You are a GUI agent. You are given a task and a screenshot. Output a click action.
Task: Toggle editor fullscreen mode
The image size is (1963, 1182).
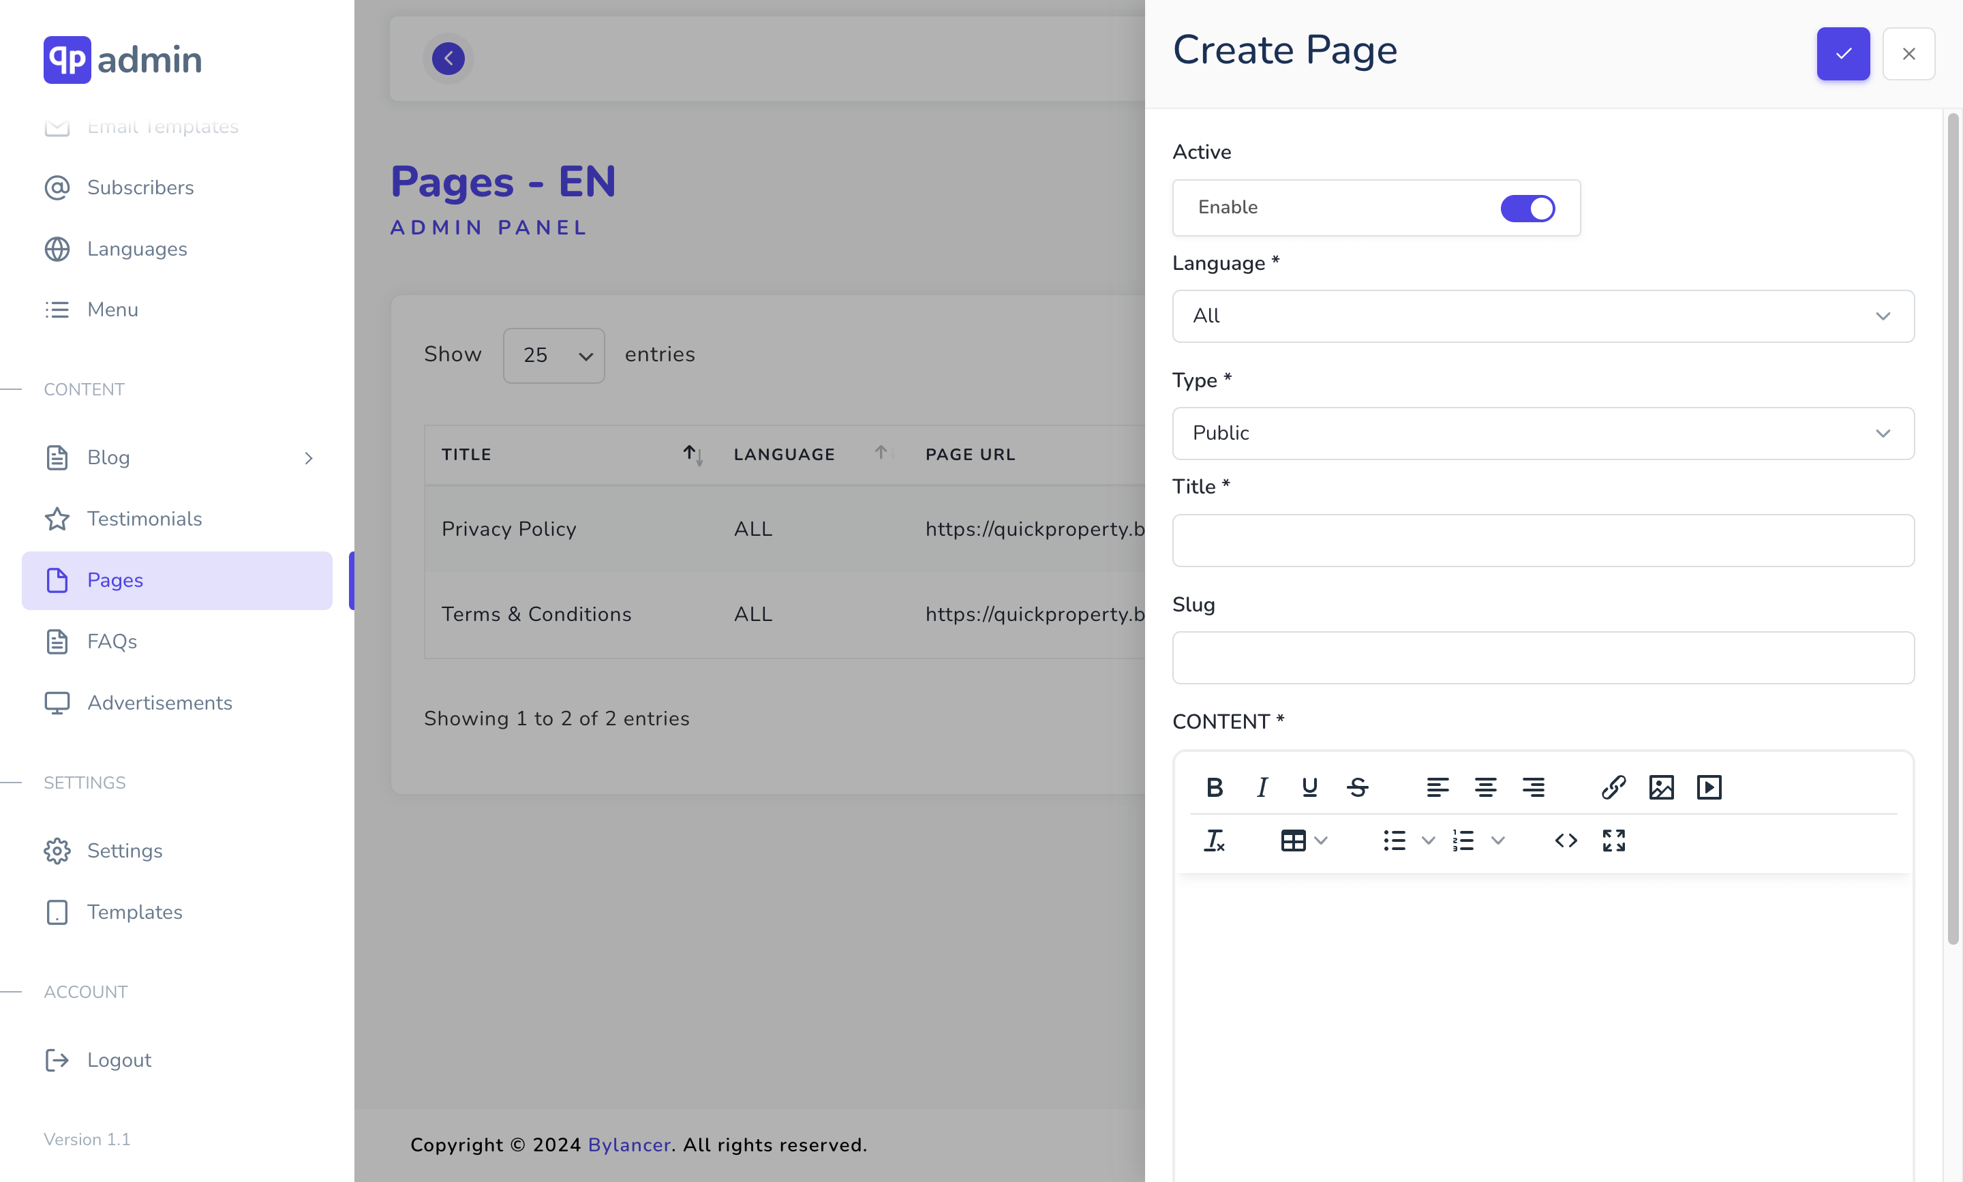point(1613,840)
